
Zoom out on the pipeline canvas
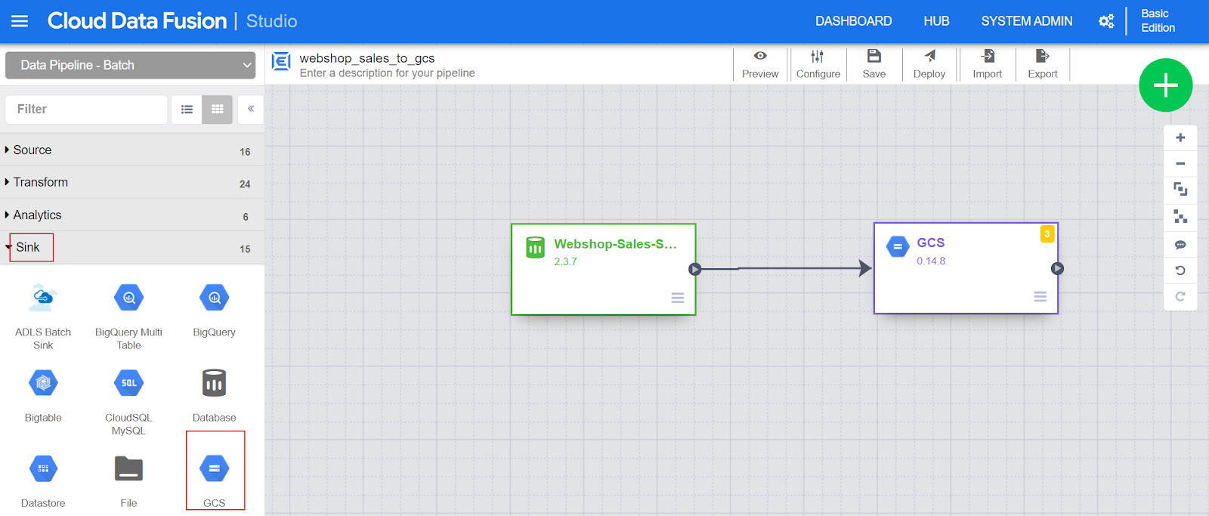[1180, 163]
